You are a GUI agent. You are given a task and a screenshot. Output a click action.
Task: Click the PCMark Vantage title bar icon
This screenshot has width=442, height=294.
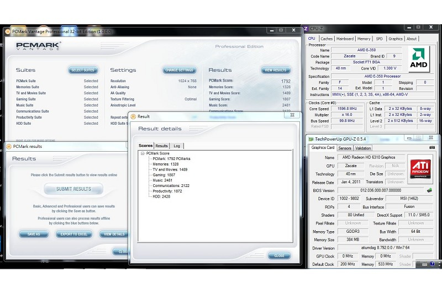tap(8, 32)
